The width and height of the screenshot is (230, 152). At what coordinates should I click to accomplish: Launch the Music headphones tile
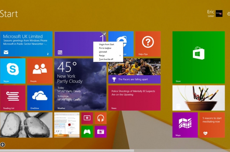coord(100,118)
